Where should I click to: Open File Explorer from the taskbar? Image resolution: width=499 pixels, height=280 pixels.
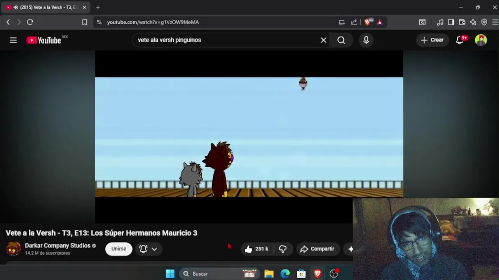pos(269,274)
